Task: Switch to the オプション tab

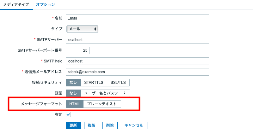Action: tap(46, 4)
